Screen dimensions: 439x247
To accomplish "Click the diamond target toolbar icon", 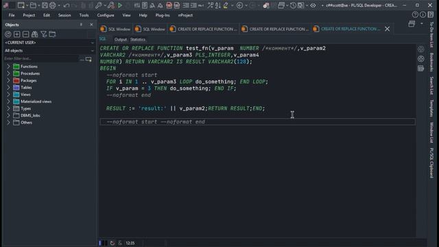I will point(313,5).
